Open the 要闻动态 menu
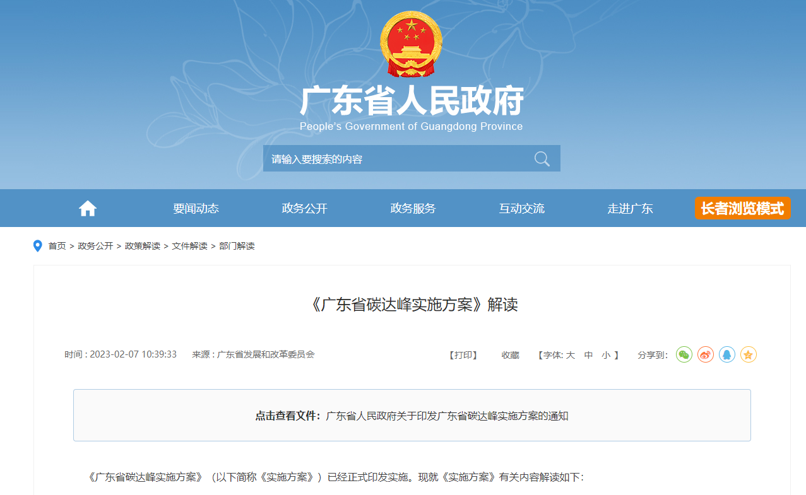 [x=196, y=209]
